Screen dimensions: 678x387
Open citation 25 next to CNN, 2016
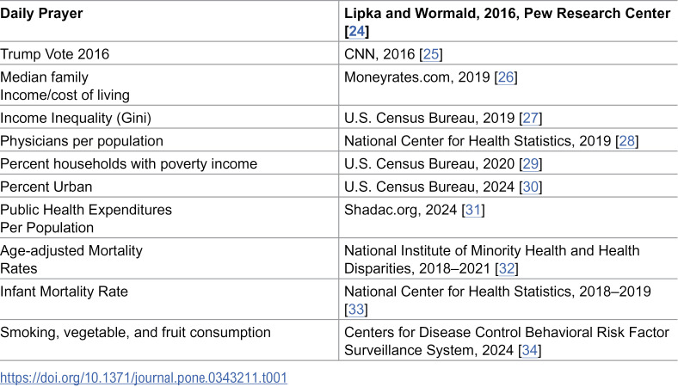click(x=431, y=54)
